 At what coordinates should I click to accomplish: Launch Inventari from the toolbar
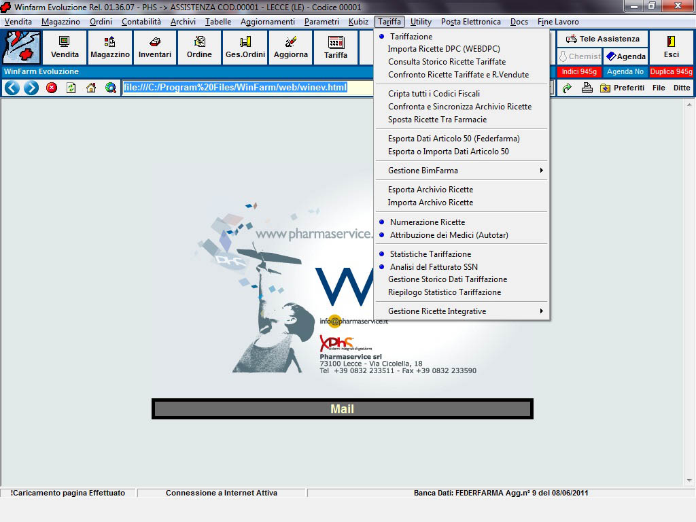pos(155,47)
